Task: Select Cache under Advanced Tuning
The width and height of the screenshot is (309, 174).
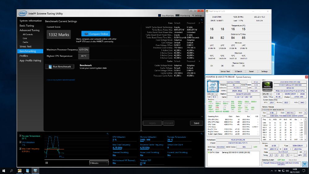Action: [25, 42]
